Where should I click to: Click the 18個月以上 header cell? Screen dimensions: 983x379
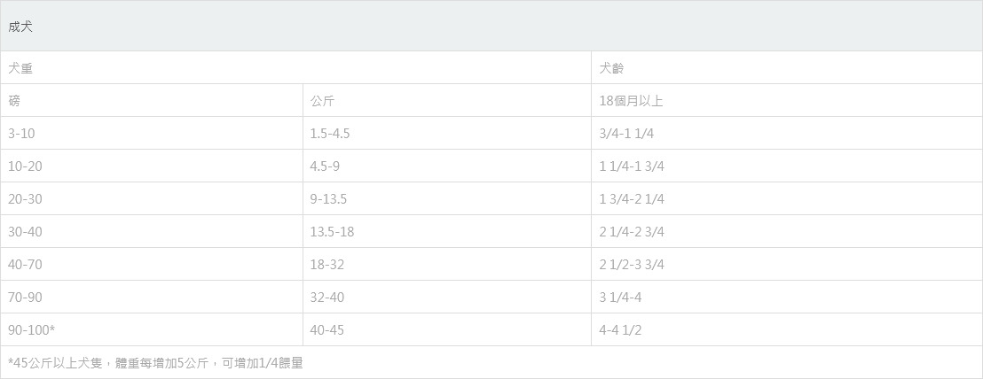click(x=631, y=101)
